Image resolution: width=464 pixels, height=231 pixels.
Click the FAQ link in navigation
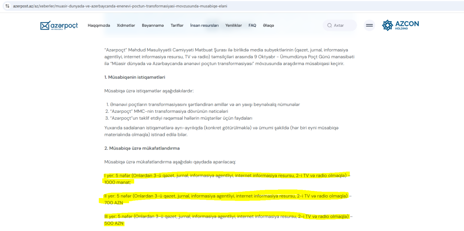pyautogui.click(x=252, y=25)
